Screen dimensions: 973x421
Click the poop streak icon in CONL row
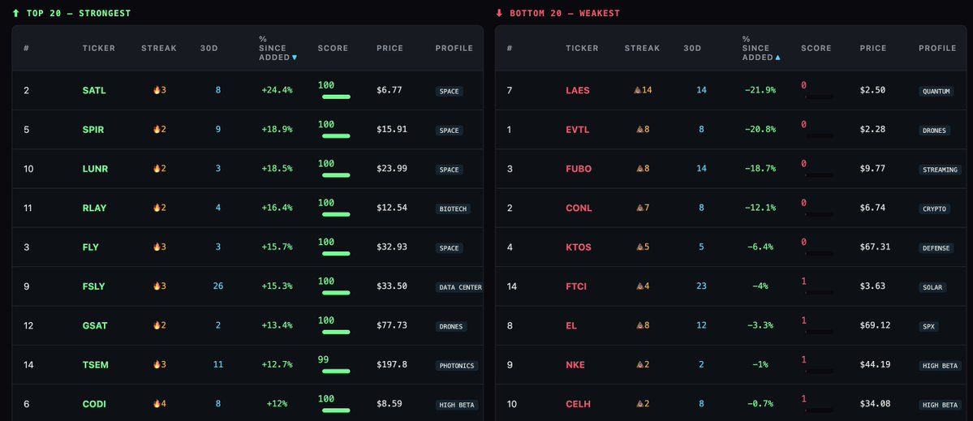point(639,208)
